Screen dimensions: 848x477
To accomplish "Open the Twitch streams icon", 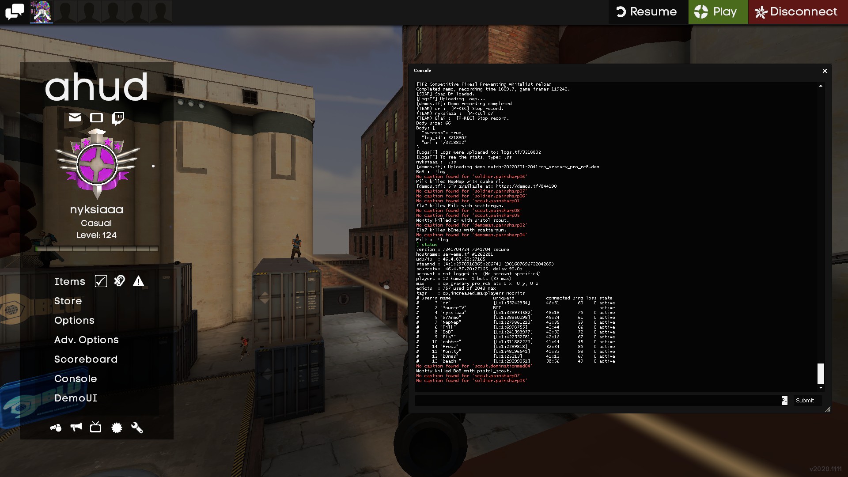I will 118,118.
